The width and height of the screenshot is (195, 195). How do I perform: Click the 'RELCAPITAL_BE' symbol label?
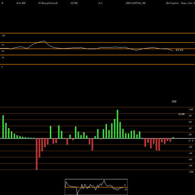coord(136,3)
